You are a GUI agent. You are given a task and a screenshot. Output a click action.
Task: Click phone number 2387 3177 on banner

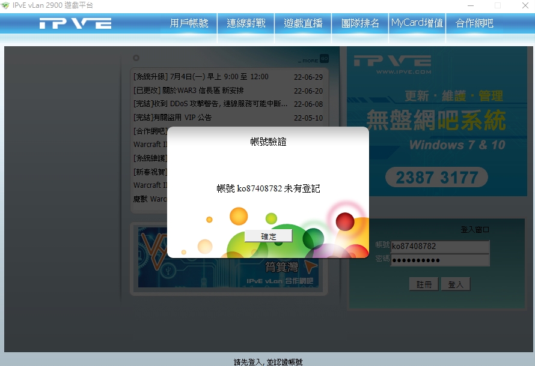437,177
